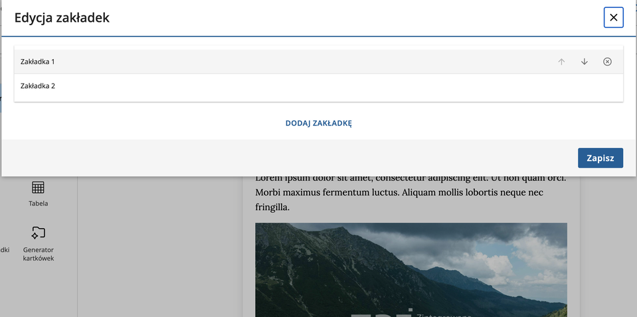The image size is (637, 317).
Task: Click the Lorem ipsum paragraph text
Action: (410, 192)
